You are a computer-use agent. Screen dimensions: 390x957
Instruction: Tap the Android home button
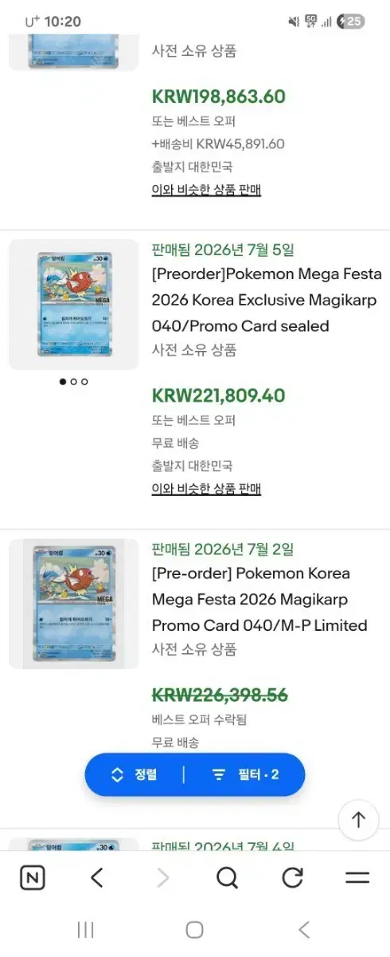[194, 929]
